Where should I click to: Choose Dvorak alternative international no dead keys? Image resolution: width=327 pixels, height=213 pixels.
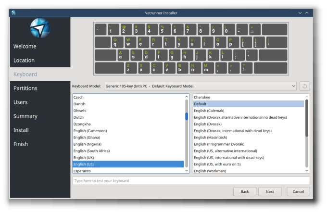(x=249, y=117)
